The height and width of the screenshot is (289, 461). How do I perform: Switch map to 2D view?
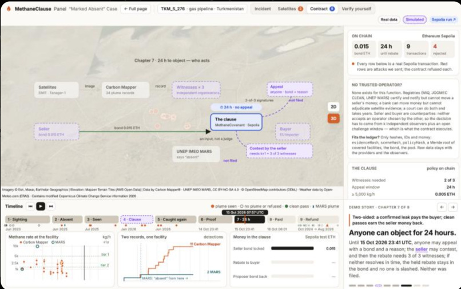pos(333,107)
